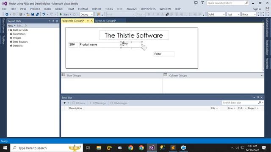Click the Error List filter icon
271x152 pixels.
tap(64, 103)
